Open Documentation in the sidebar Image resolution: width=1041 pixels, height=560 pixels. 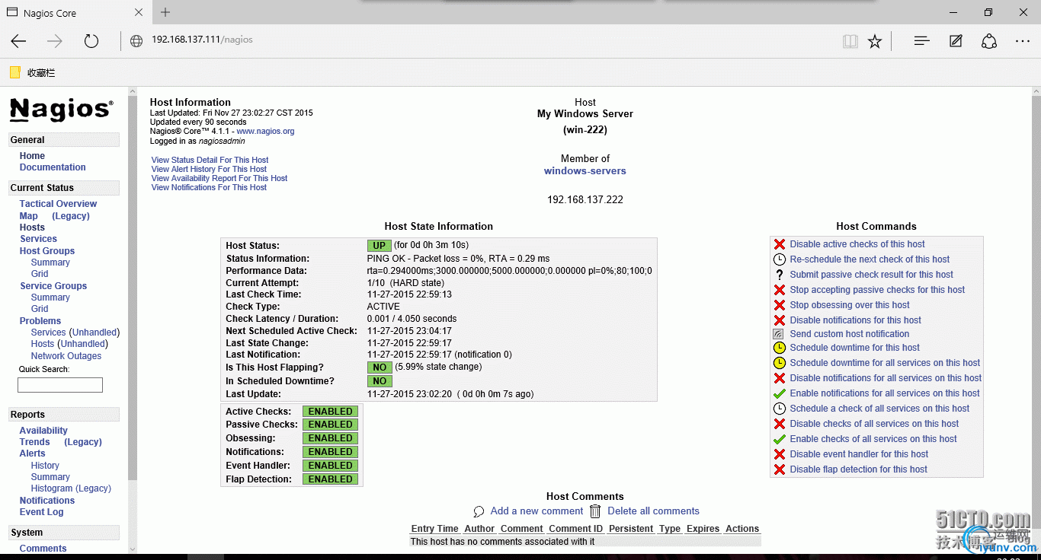click(x=53, y=167)
